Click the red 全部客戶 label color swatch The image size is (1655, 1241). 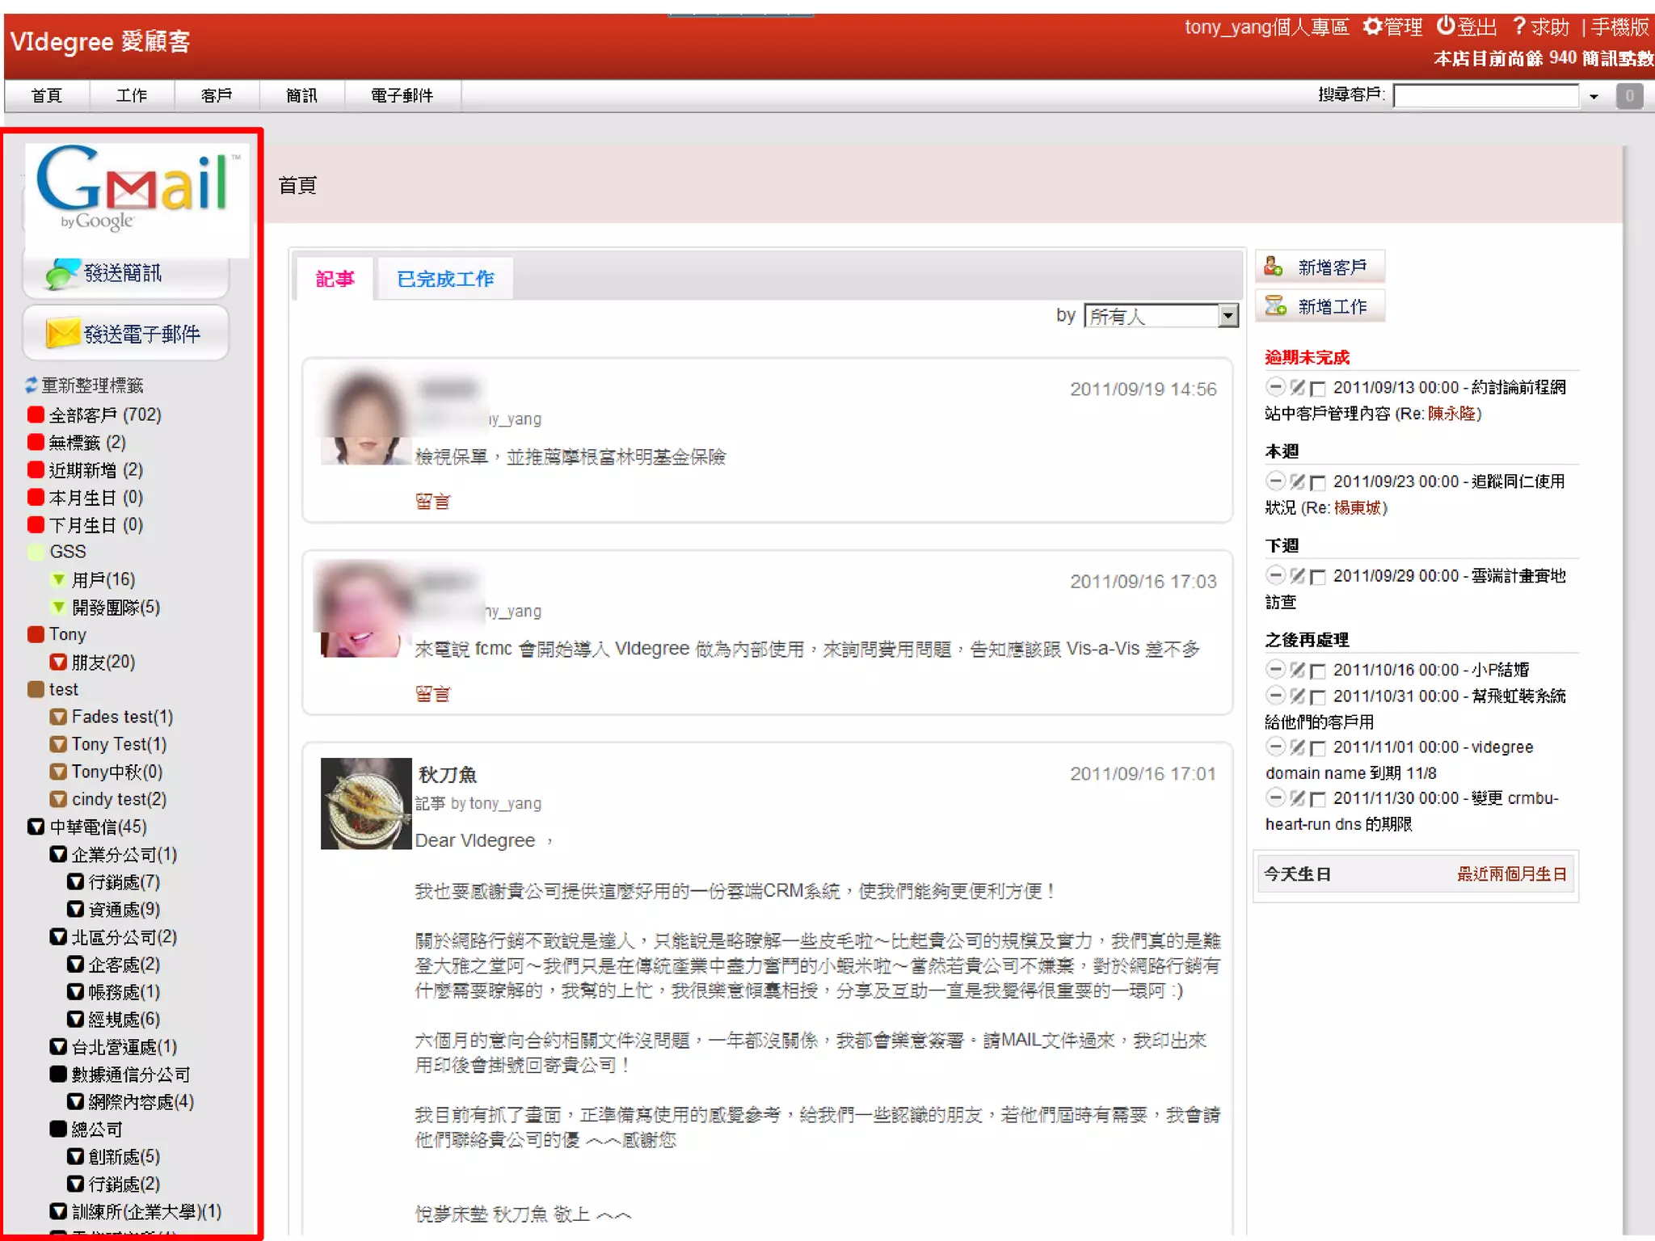(x=36, y=414)
